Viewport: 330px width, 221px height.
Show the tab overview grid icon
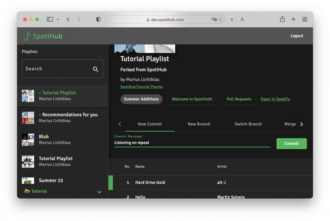pyautogui.click(x=305, y=19)
